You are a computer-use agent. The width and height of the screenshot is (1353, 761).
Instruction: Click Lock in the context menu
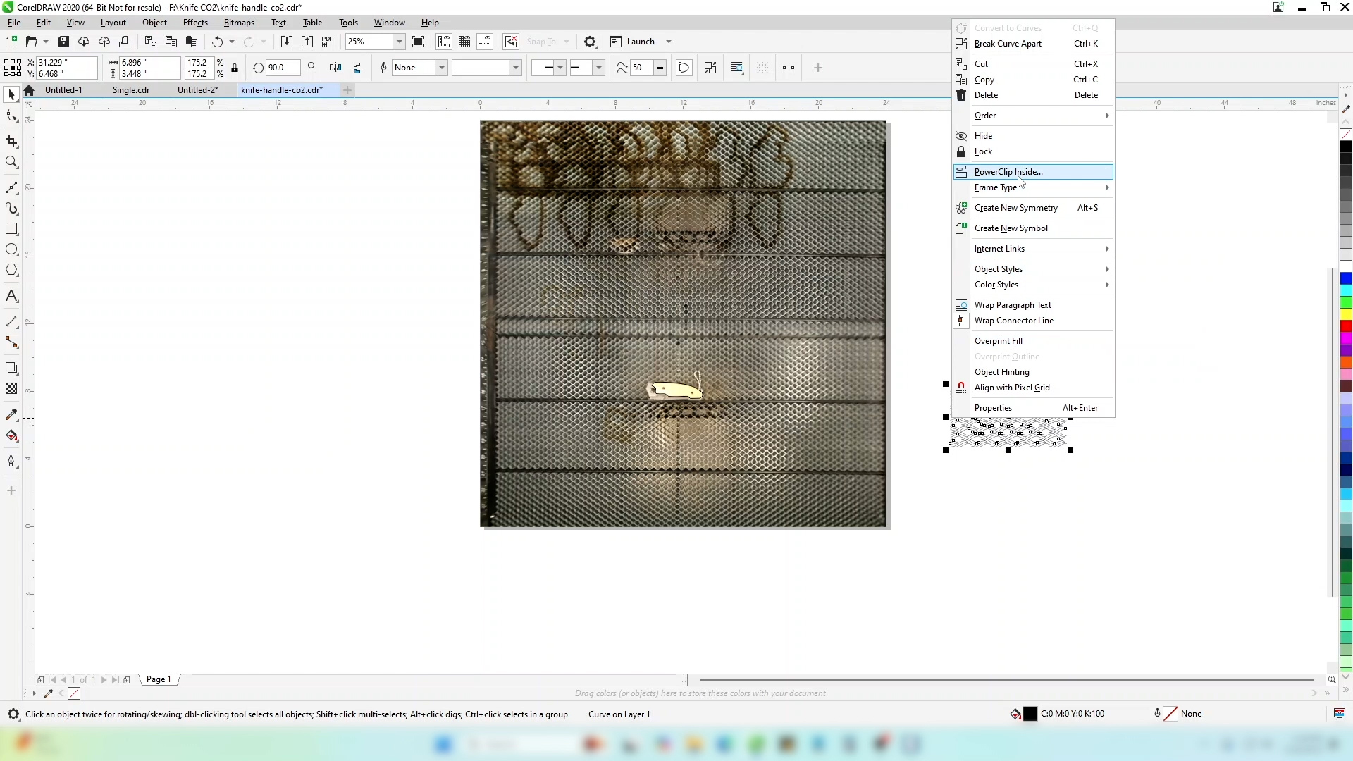tap(983, 151)
